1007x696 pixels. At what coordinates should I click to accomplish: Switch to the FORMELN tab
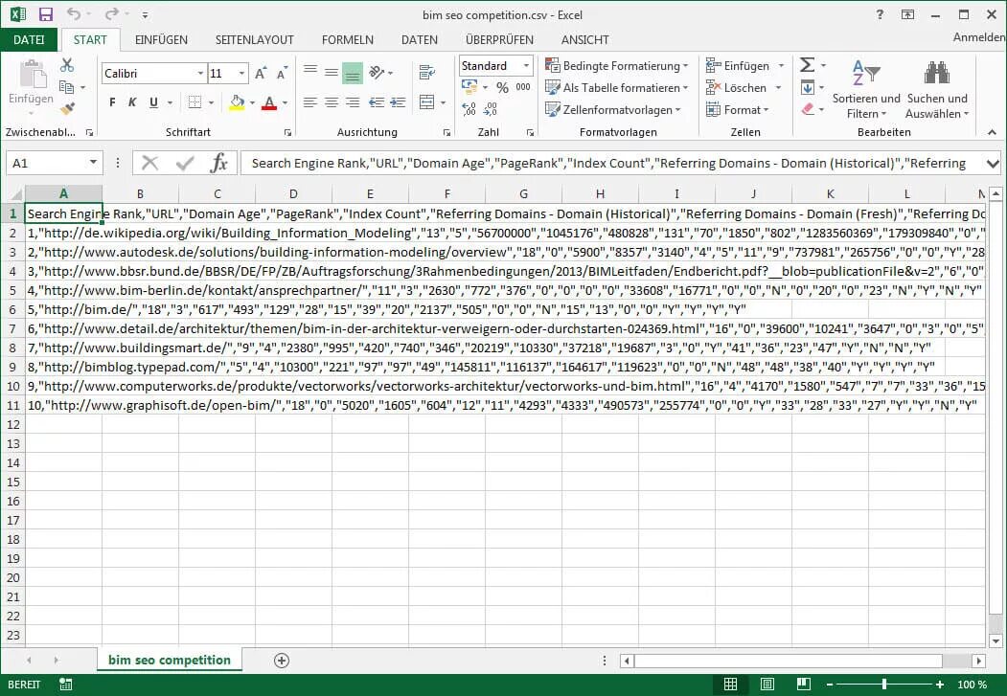point(348,40)
